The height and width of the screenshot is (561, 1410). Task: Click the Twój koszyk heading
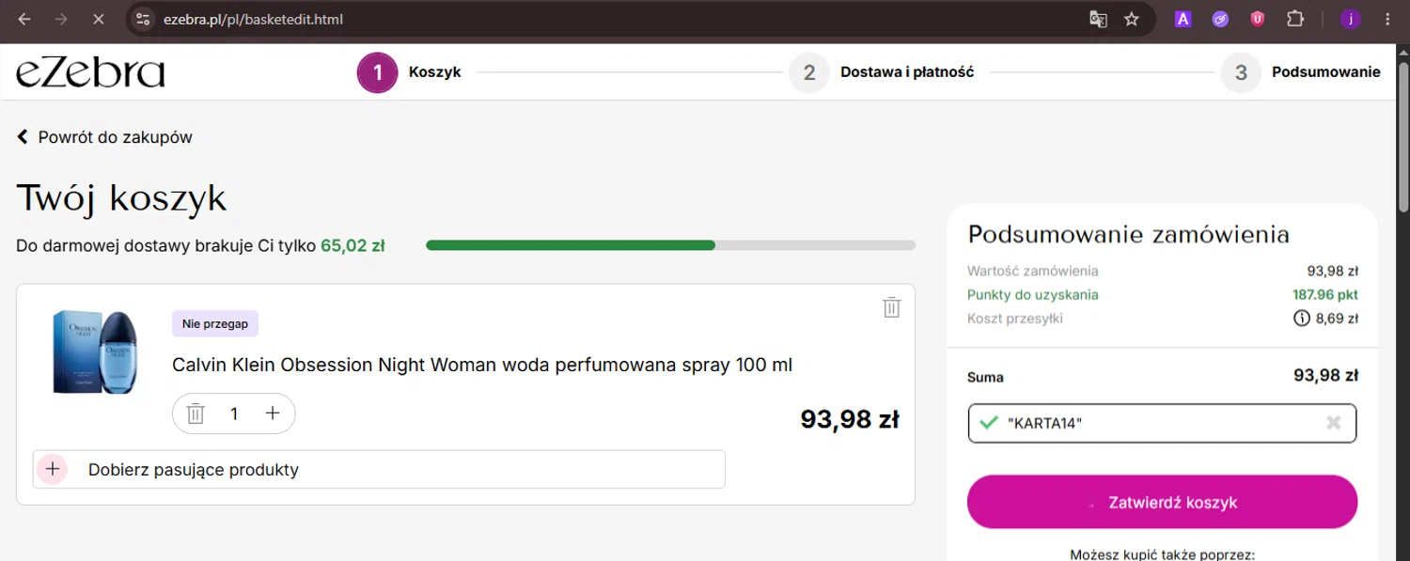click(121, 198)
